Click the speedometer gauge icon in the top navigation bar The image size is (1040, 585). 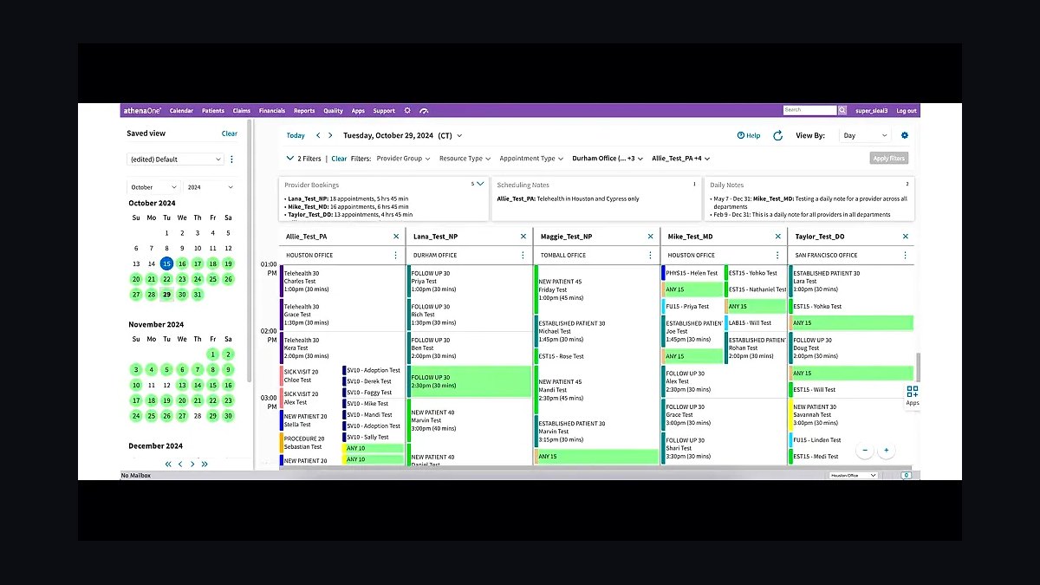point(424,111)
